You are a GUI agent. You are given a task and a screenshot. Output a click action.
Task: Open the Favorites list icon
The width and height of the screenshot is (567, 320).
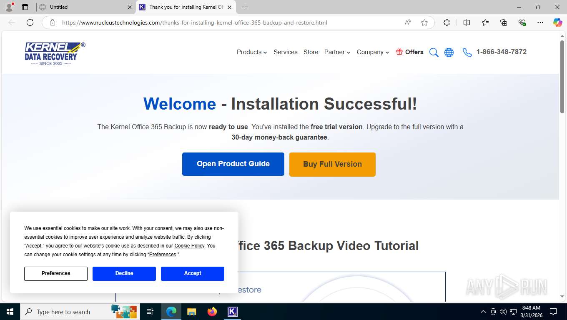tap(485, 22)
